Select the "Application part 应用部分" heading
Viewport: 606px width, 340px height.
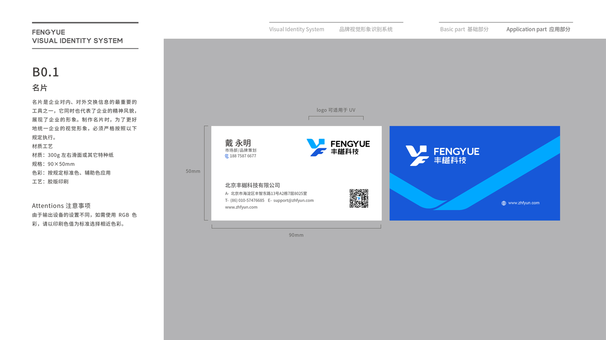point(539,29)
